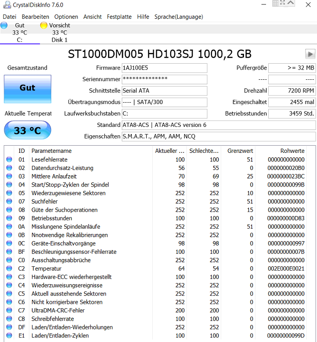
Task: Click Eingeschaltet value 2455 mal
Action: point(292,102)
